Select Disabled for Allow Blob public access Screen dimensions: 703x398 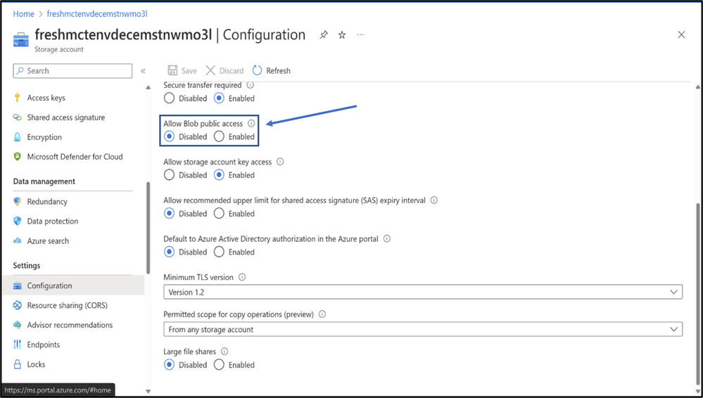[169, 136]
